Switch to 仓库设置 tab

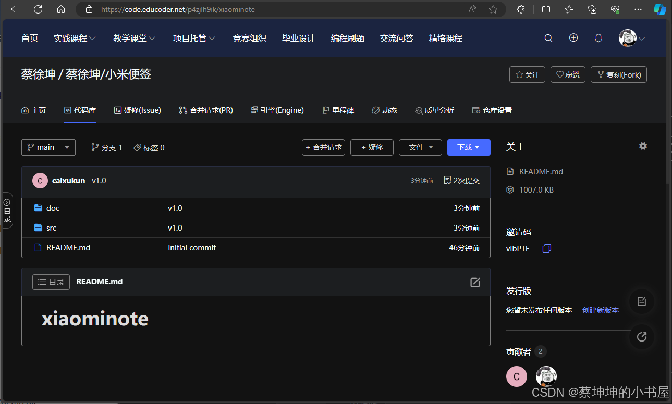pyautogui.click(x=492, y=110)
